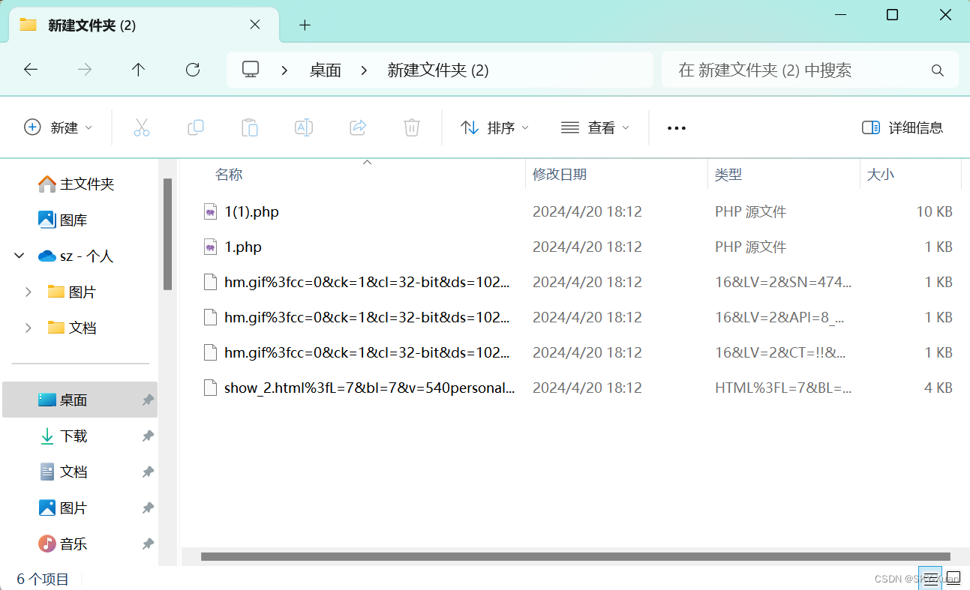
Task: Toggle sort order by clicking 名称 column header
Action: 229,174
